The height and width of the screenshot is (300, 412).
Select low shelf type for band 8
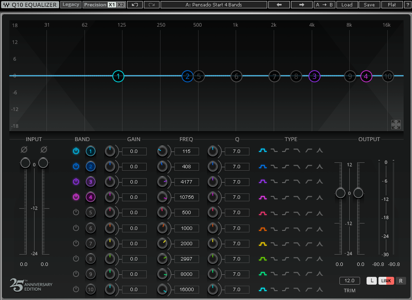coord(274,259)
